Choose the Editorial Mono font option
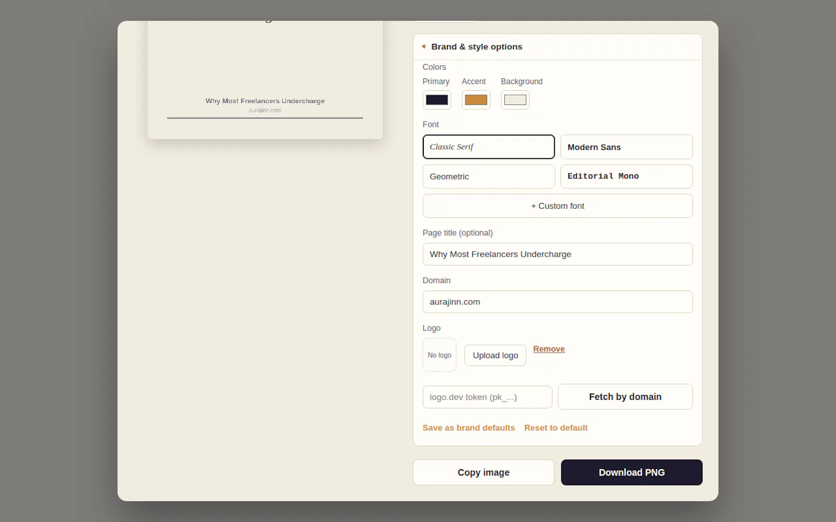The width and height of the screenshot is (836, 522). [626, 176]
